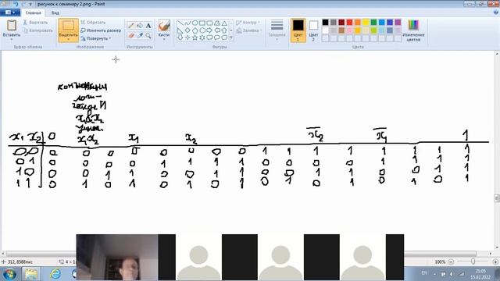Click the Кисти brushes icon
The height and width of the screenshot is (281, 500).
(x=164, y=26)
